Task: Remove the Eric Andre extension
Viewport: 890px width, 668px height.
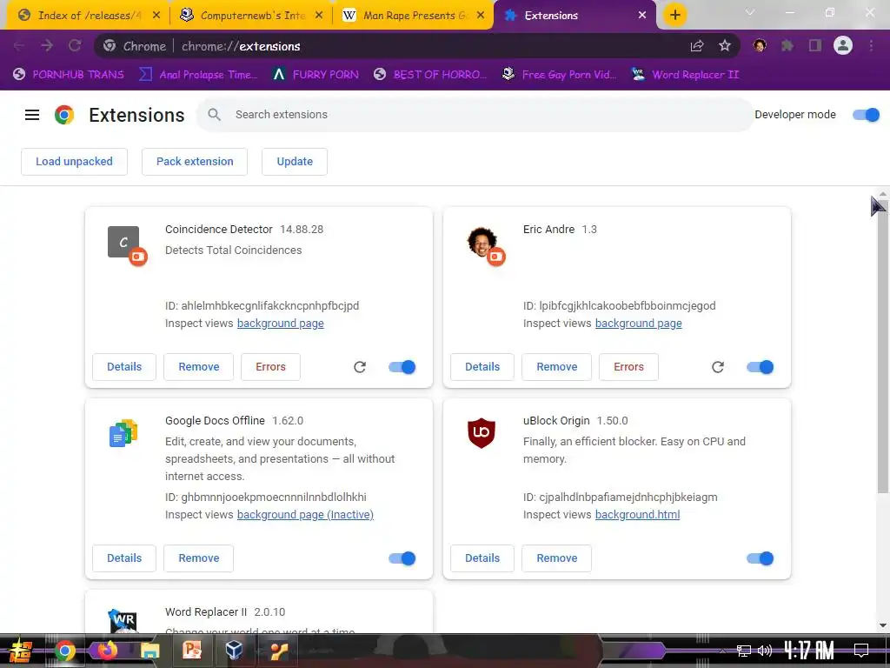Action: (557, 367)
